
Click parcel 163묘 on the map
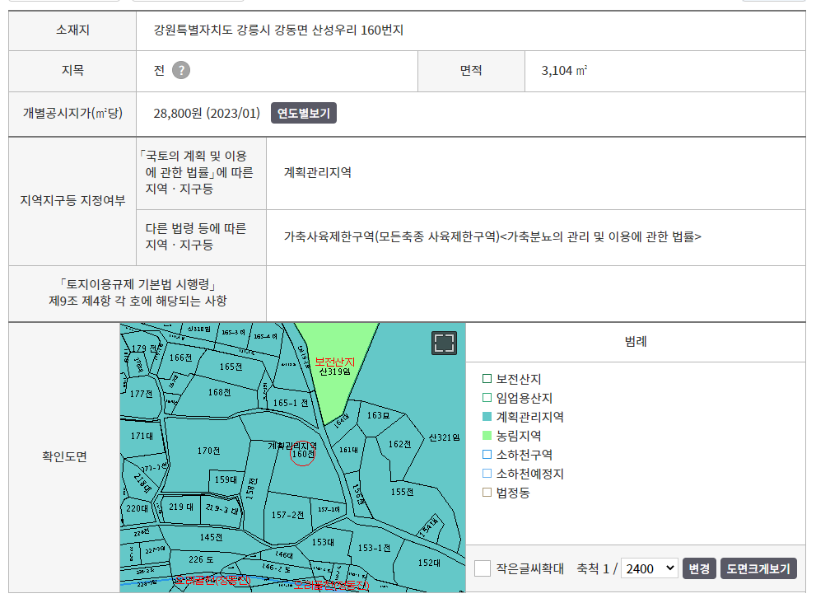(x=378, y=415)
